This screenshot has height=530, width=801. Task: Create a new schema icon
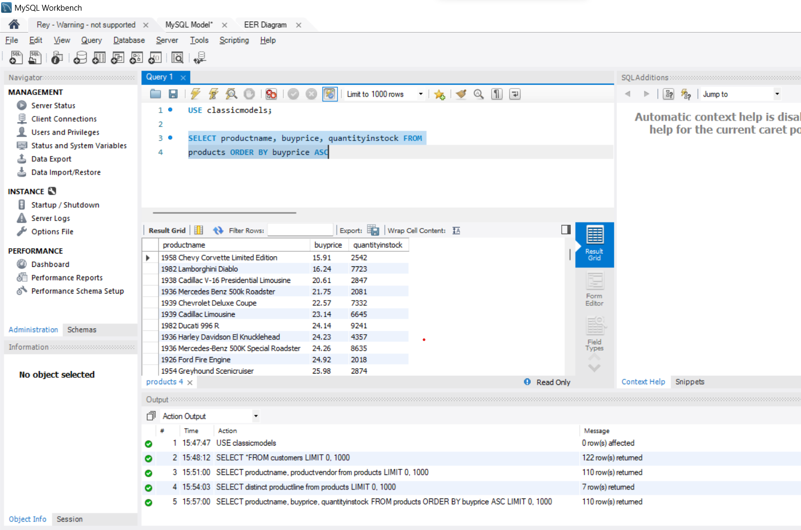(x=80, y=58)
